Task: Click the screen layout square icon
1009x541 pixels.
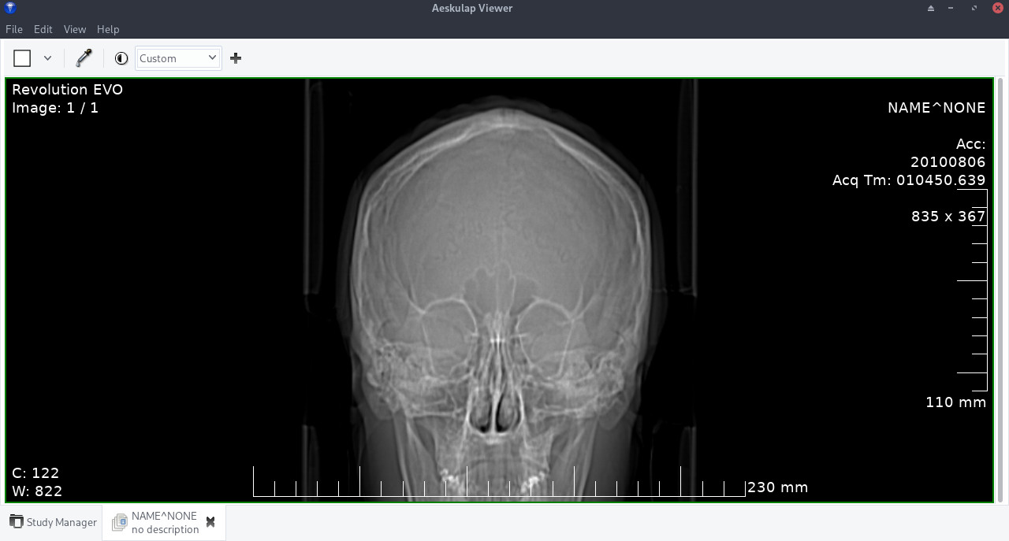Action: 22,58
